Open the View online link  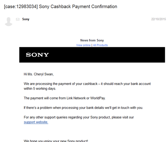(x=83, y=45)
